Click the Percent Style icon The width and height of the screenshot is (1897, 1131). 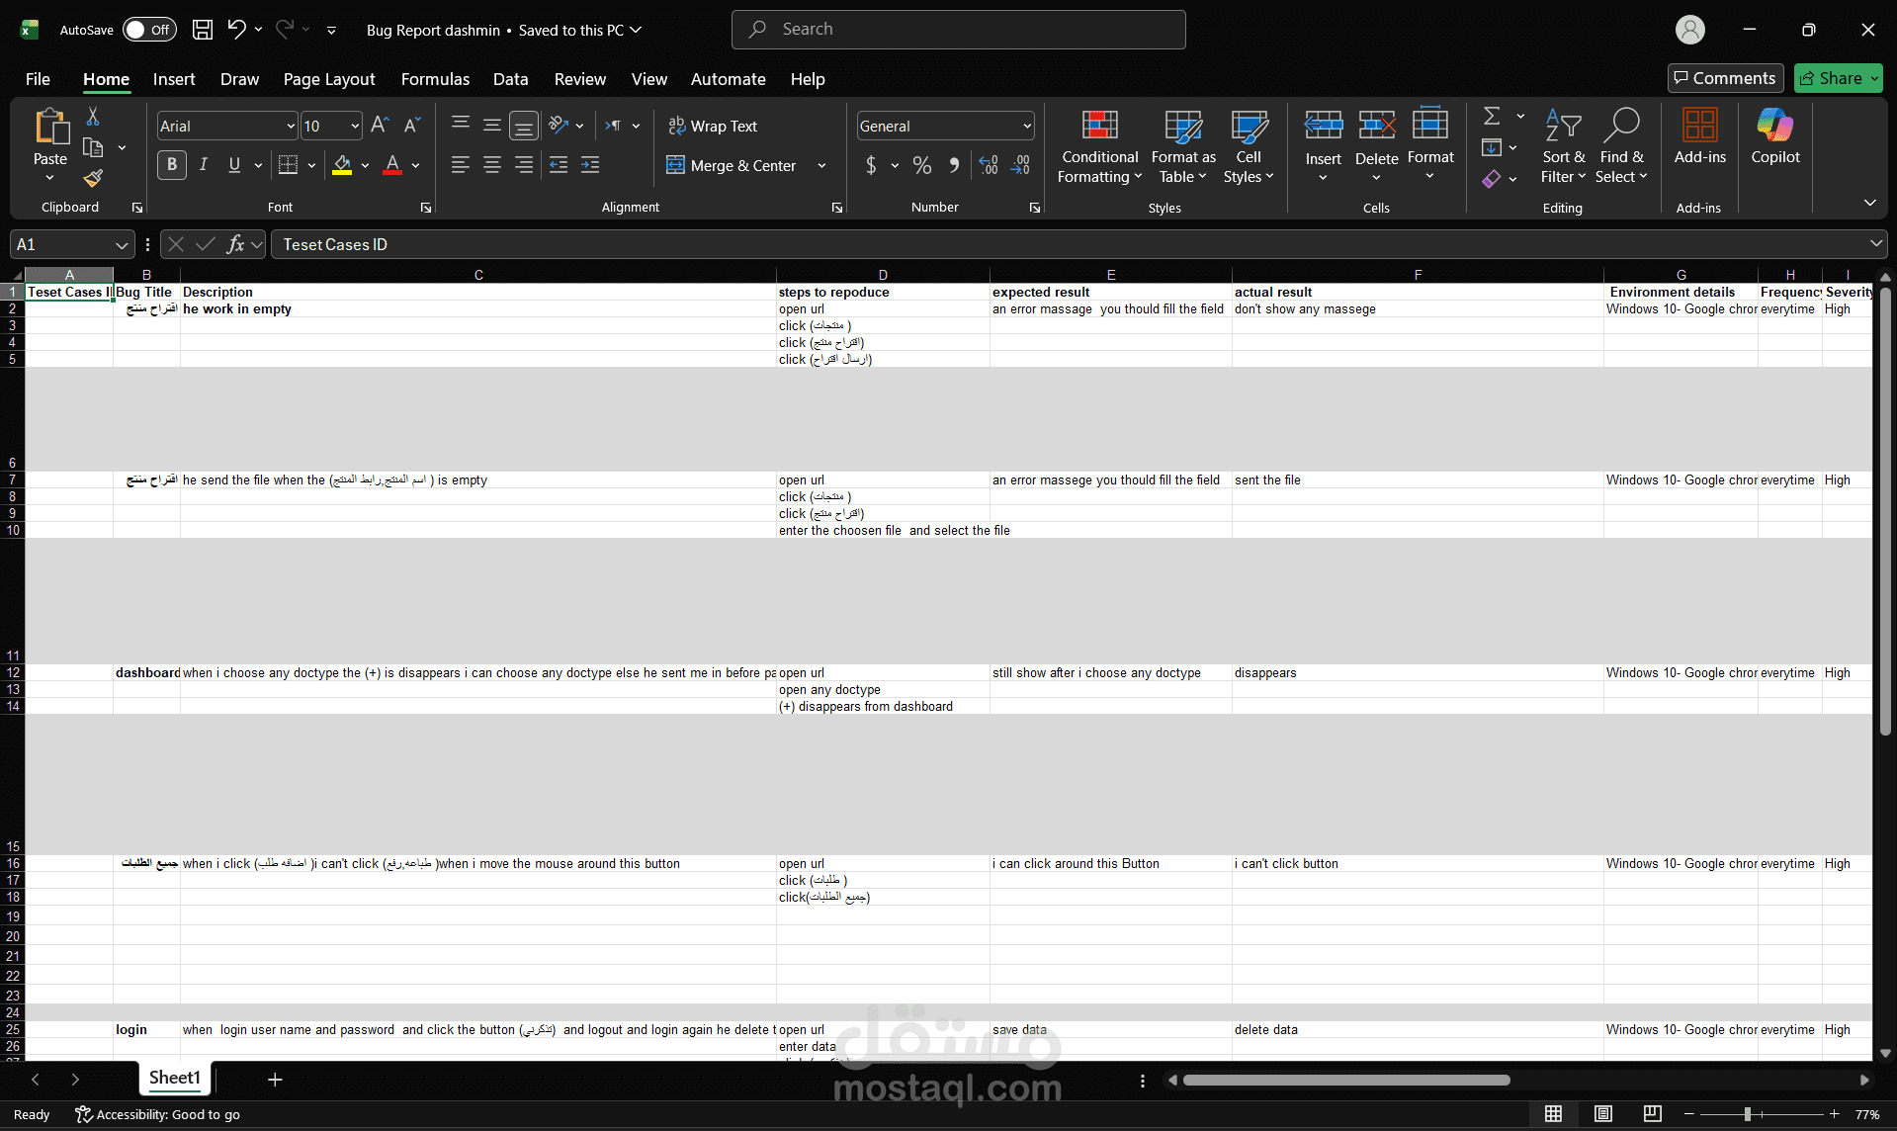[x=922, y=165]
